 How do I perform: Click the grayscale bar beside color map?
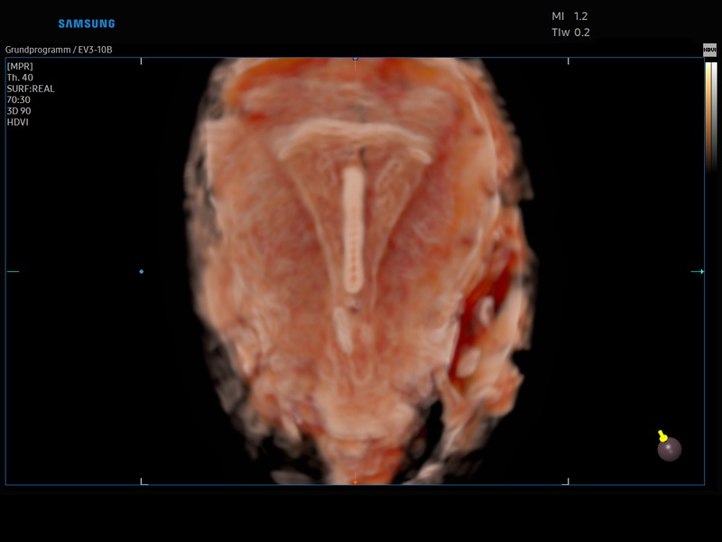(x=714, y=113)
